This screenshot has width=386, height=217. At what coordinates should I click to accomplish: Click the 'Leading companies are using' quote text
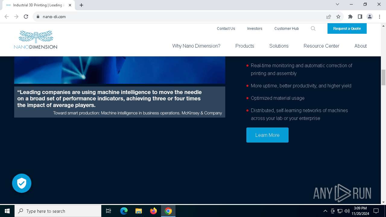point(109,99)
